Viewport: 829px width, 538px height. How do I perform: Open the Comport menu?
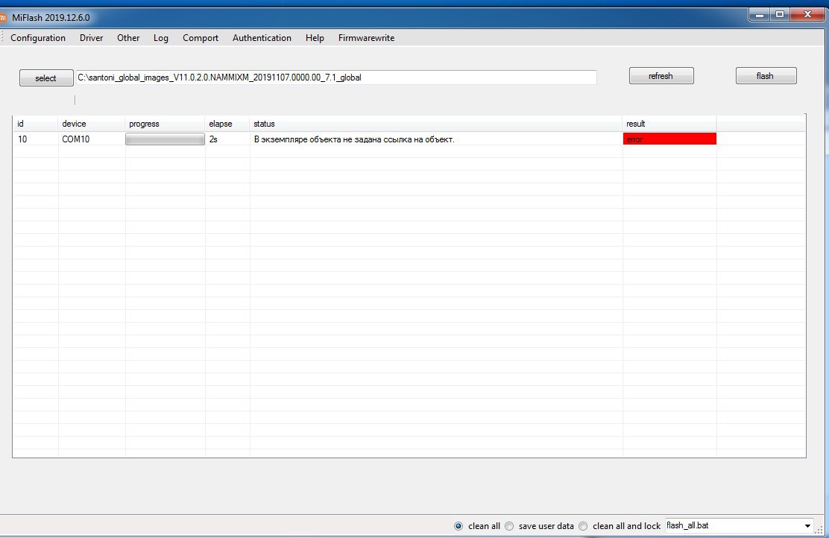(x=201, y=38)
